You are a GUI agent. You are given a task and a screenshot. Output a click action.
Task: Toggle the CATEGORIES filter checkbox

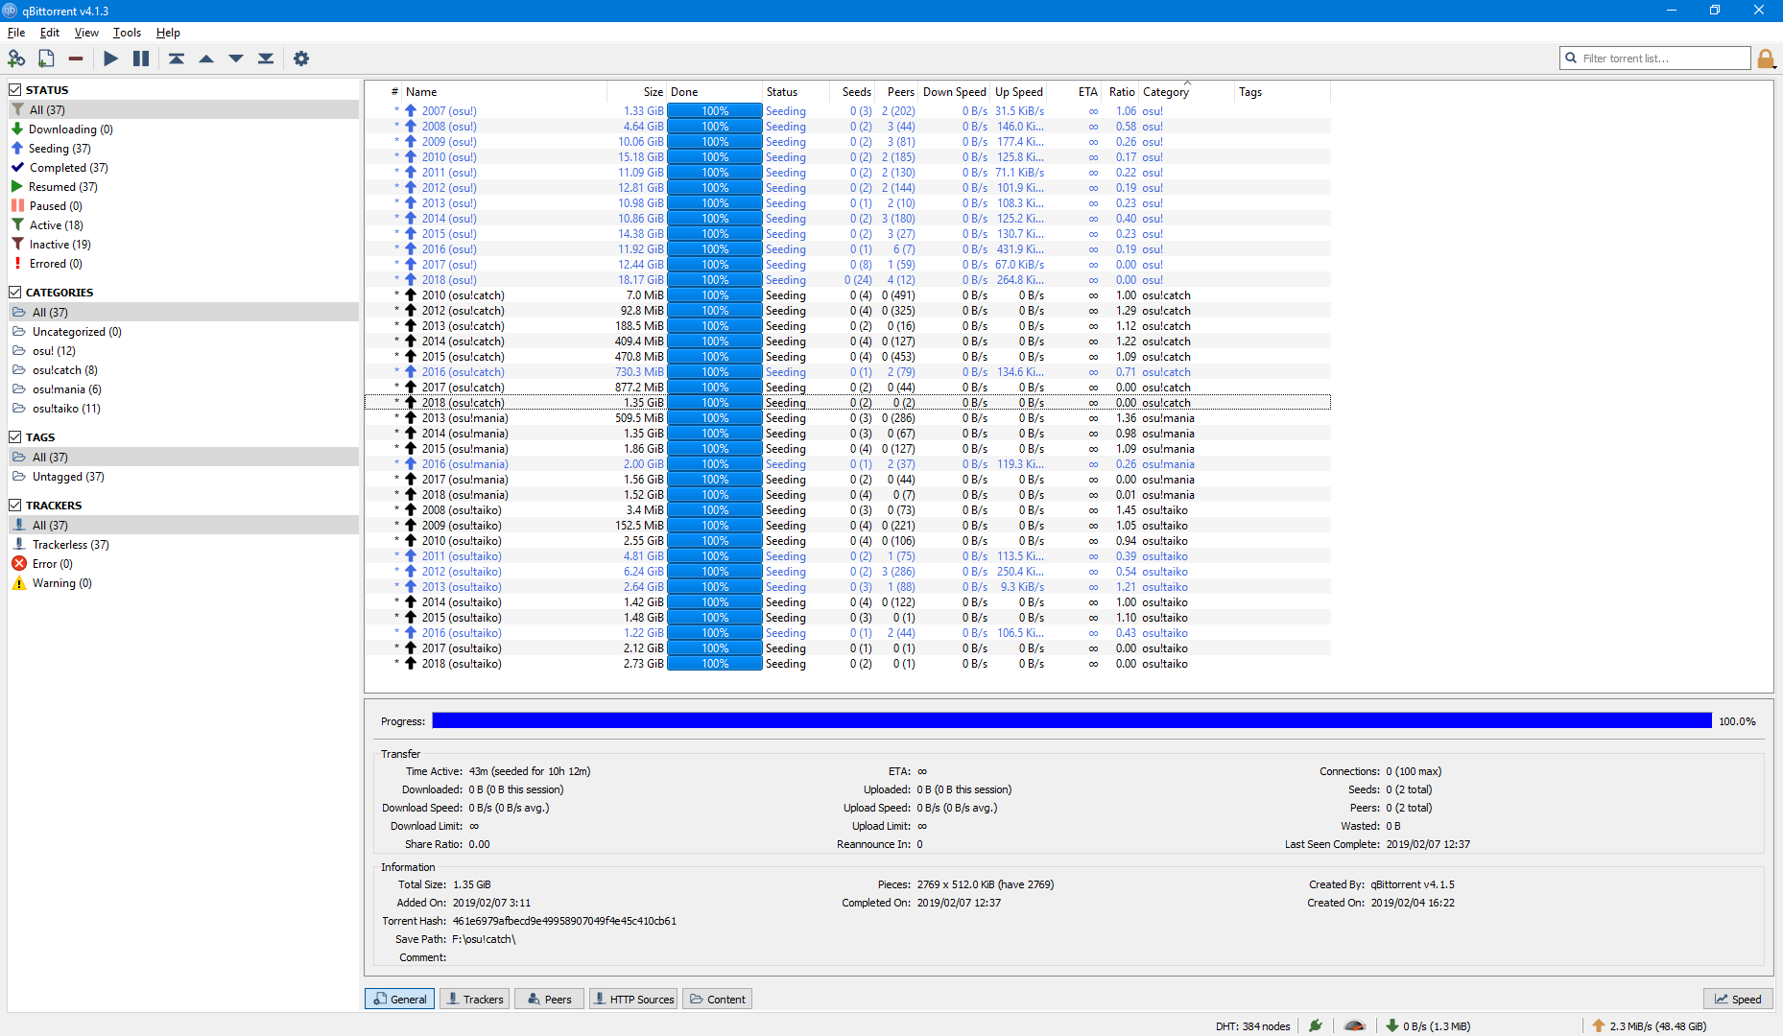click(x=15, y=292)
